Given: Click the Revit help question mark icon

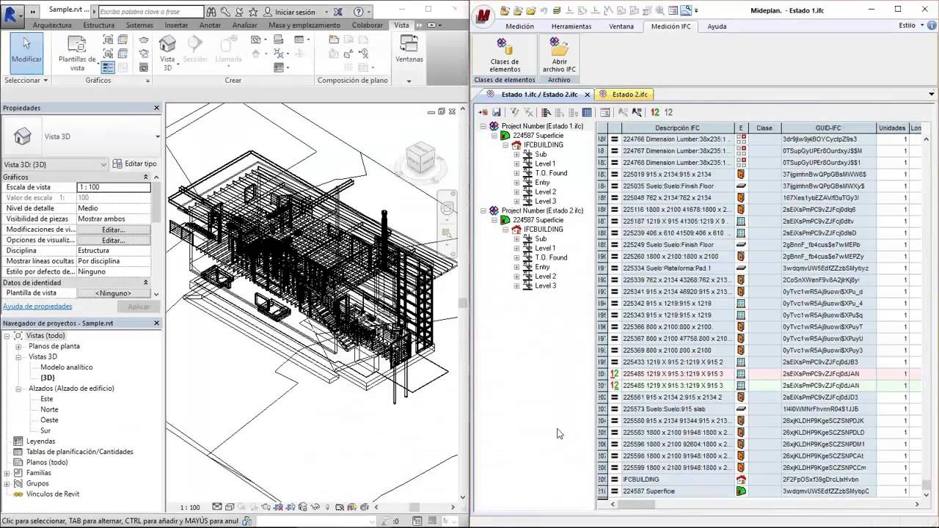Looking at the screenshot, I should click(359, 12).
